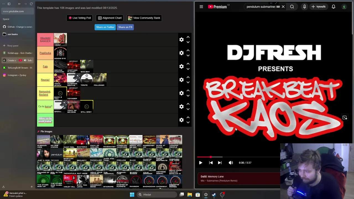Click View Community Rank button
354x199 pixels.
coord(144,18)
